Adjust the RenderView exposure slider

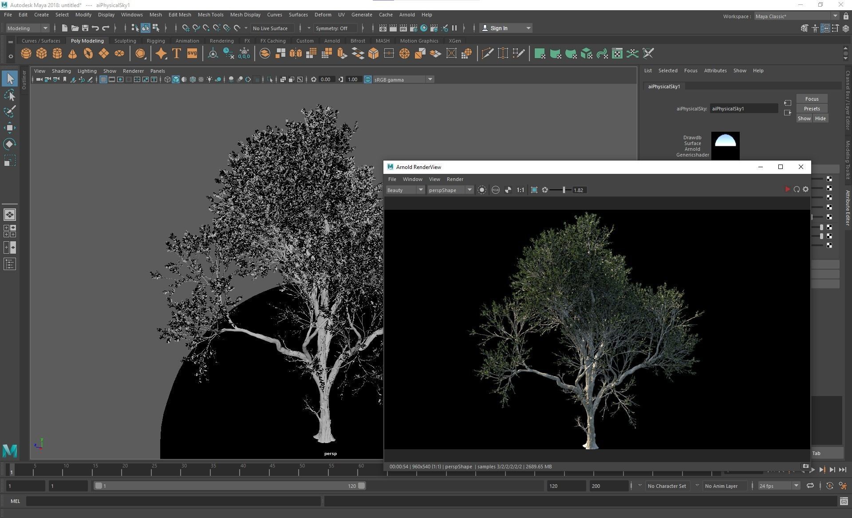coord(564,190)
